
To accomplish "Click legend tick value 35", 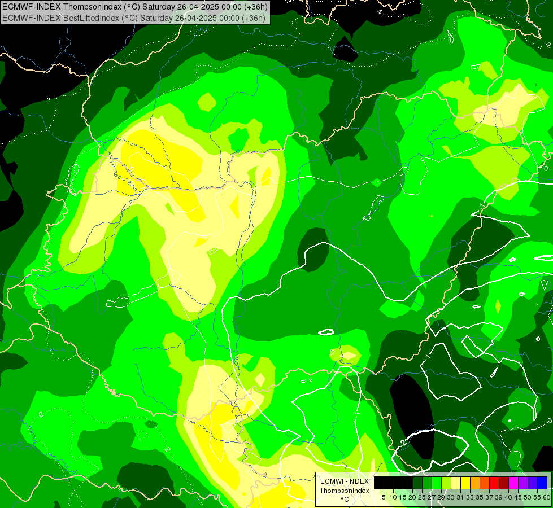I will click(480, 497).
